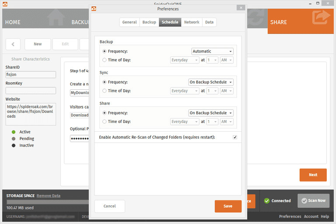
Task: Click Next in the share wizard
Action: [x=313, y=175]
